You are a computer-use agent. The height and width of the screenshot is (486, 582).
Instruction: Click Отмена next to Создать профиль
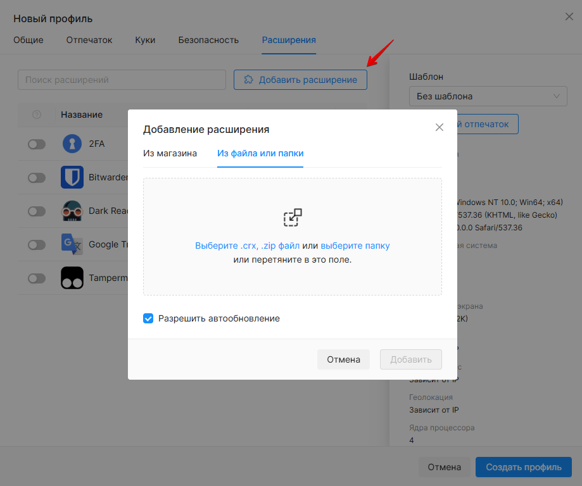point(445,467)
